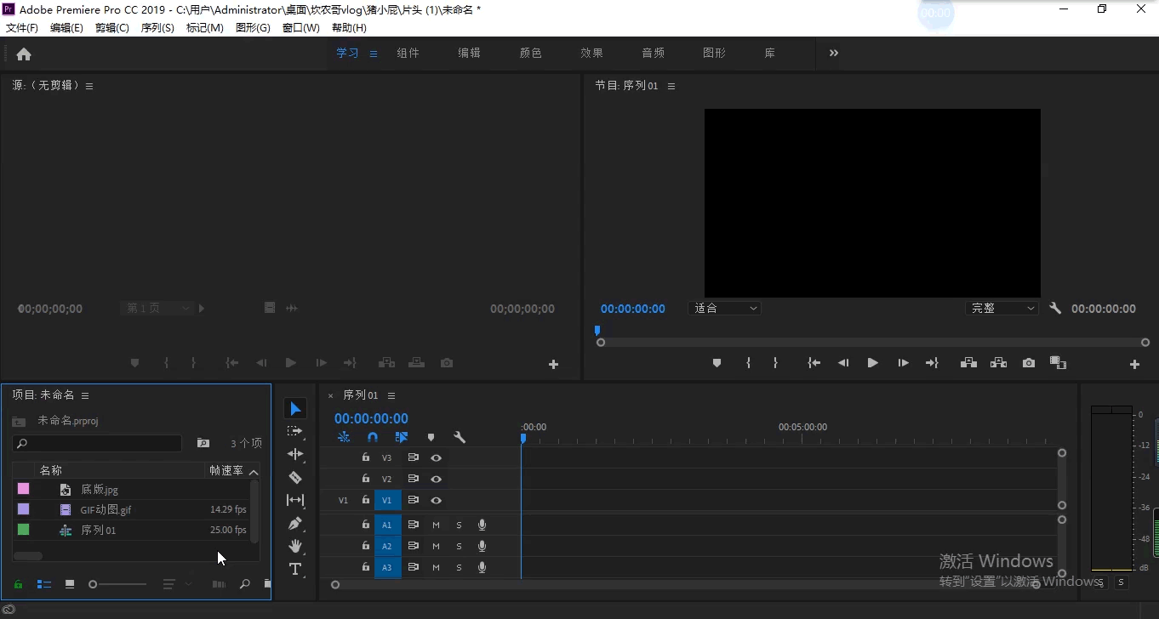Toggle project writable lock icon
This screenshot has width=1159, height=619.
click(x=18, y=584)
